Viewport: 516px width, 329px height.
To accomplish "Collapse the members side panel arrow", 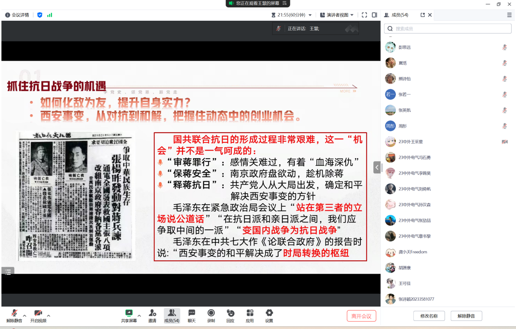I will pos(377,167).
